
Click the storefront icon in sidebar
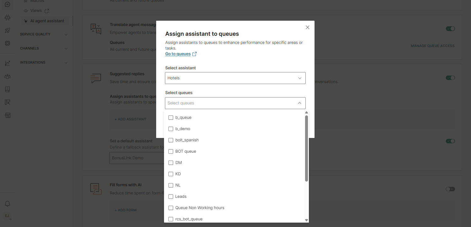point(8,115)
